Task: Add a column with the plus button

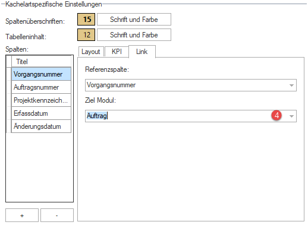Action: click(22, 216)
